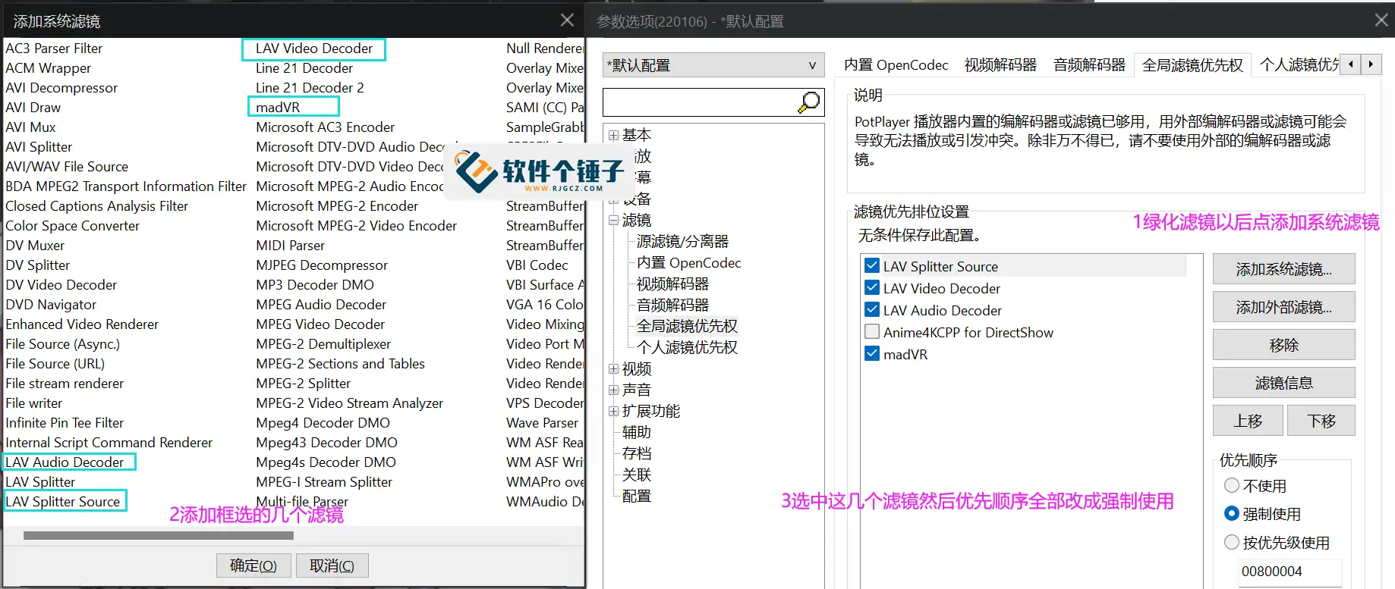Select VBI Codec entry
This screenshot has width=1395, height=589.
[537, 265]
